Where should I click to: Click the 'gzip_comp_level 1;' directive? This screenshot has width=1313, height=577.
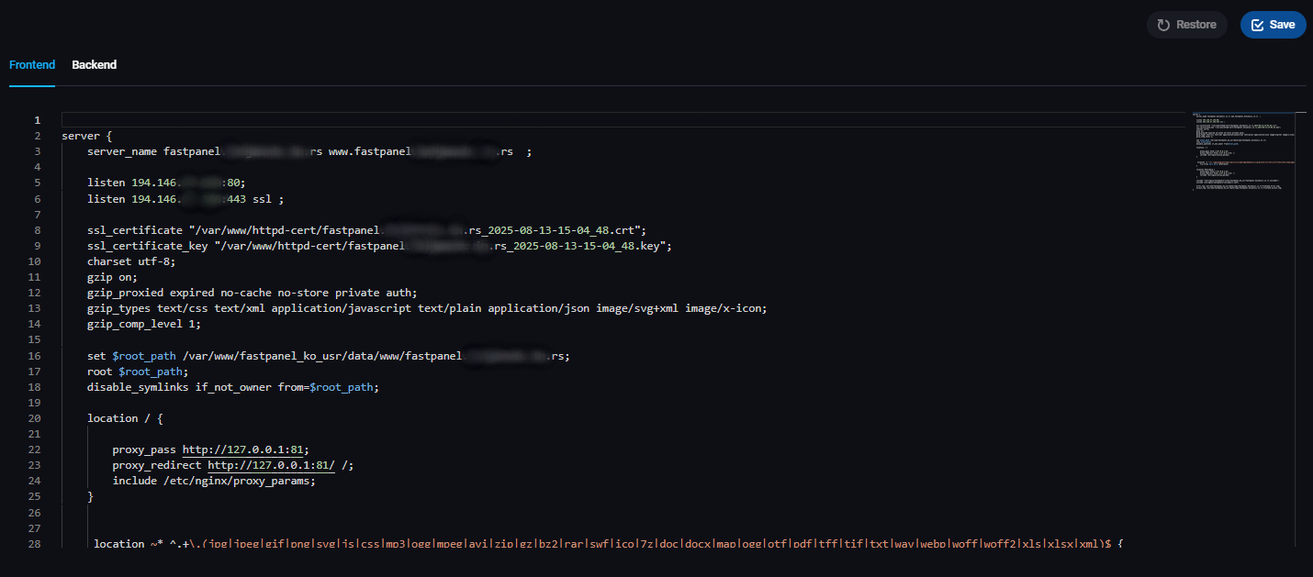tap(143, 324)
